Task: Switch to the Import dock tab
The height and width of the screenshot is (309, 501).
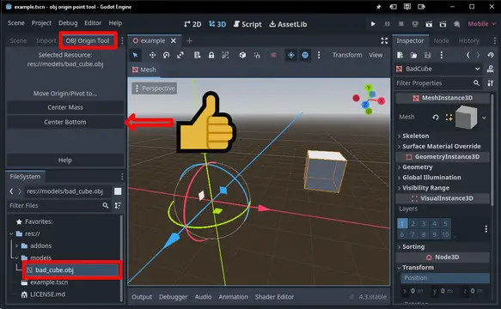Action: 46,41
